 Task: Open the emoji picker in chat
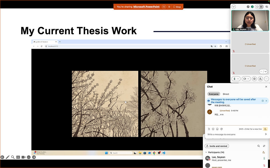click(x=213, y=129)
